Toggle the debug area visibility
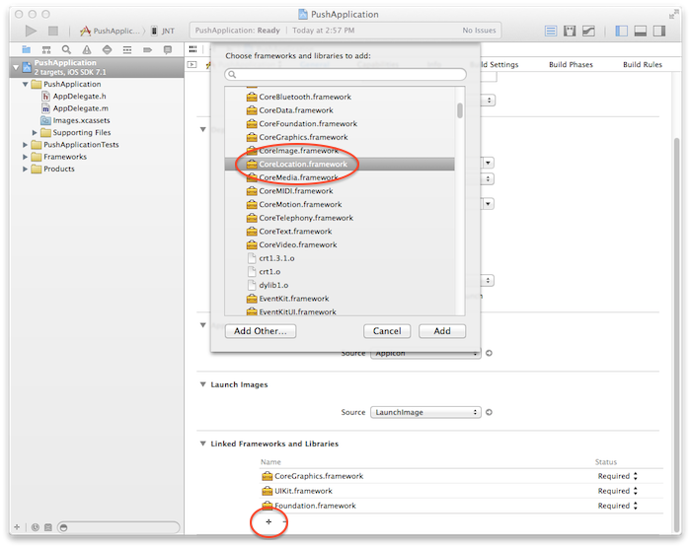The width and height of the screenshot is (691, 548). [x=641, y=31]
